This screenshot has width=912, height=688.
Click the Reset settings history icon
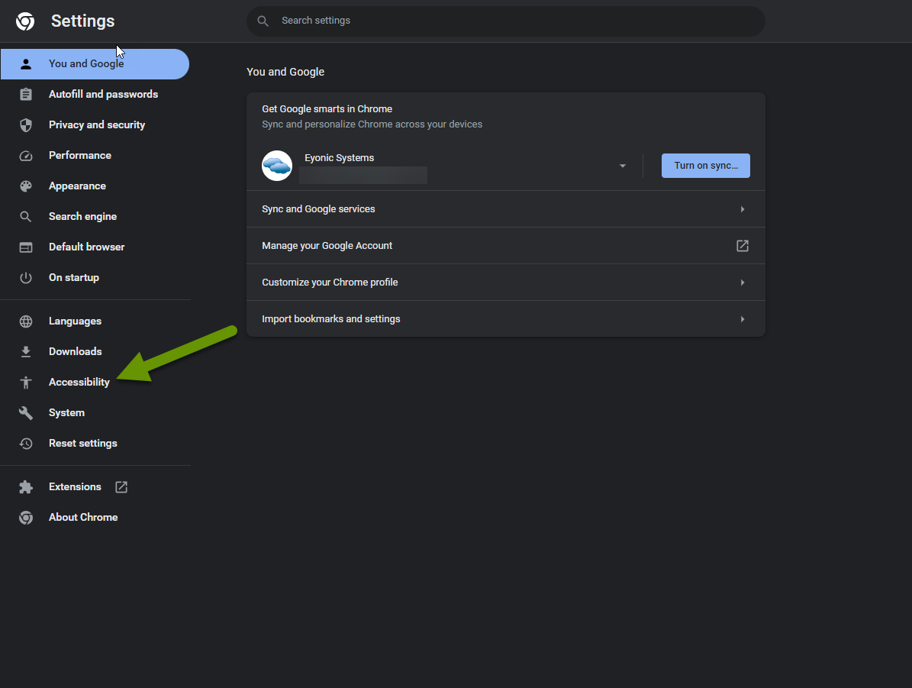pos(26,444)
